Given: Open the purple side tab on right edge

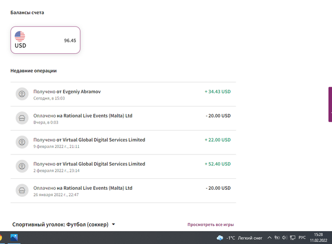Looking at the screenshot, I should 330,104.
